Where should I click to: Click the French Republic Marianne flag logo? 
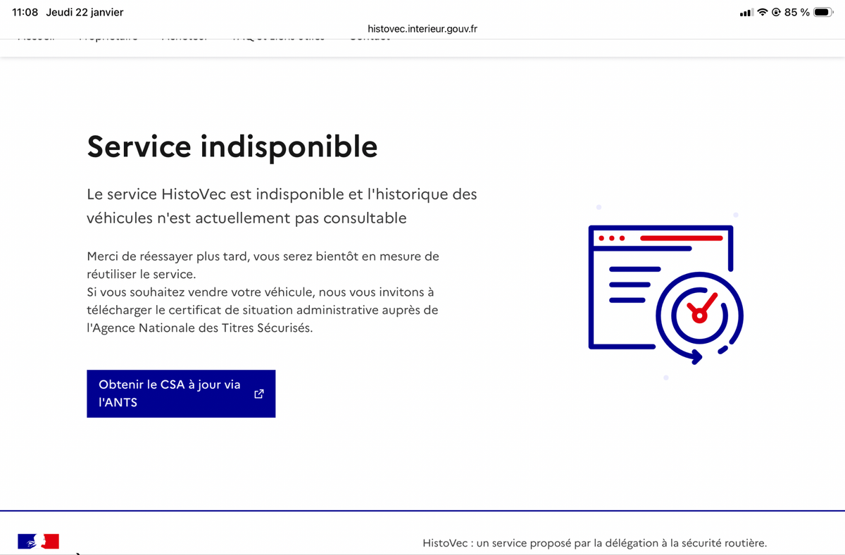click(x=38, y=541)
